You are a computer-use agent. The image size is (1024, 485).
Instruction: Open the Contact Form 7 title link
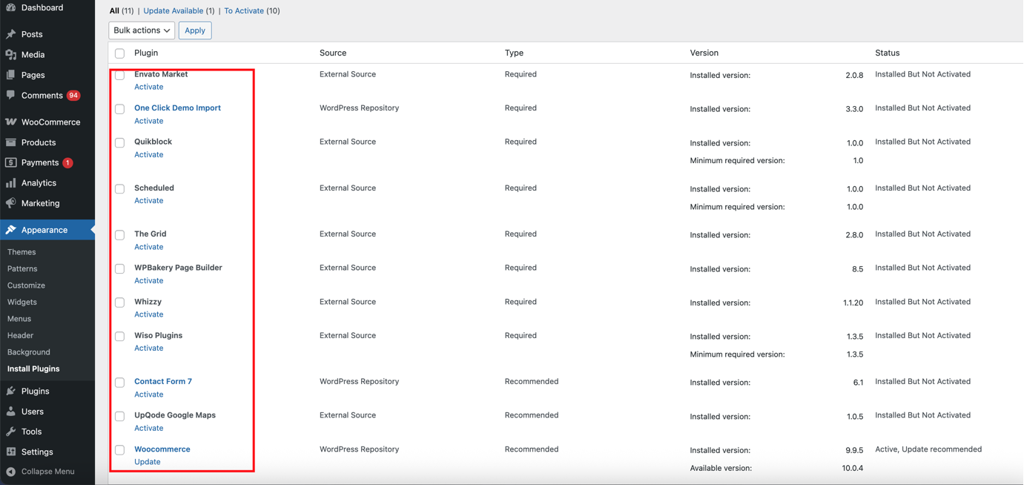point(163,382)
